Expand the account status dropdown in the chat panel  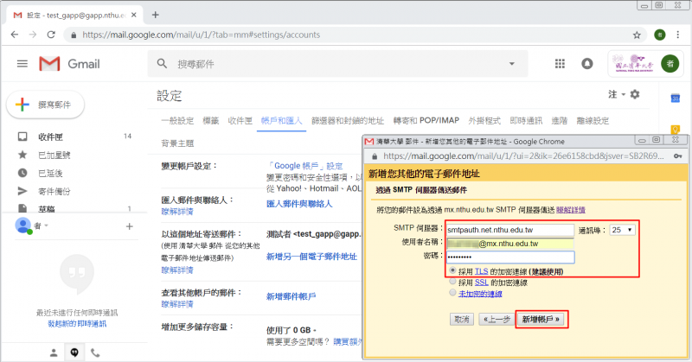(x=48, y=225)
